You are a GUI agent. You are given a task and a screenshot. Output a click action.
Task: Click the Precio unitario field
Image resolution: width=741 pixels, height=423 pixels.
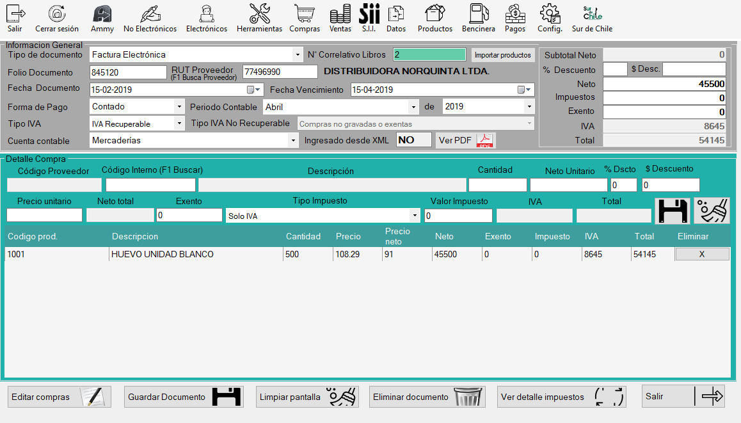pyautogui.click(x=44, y=215)
